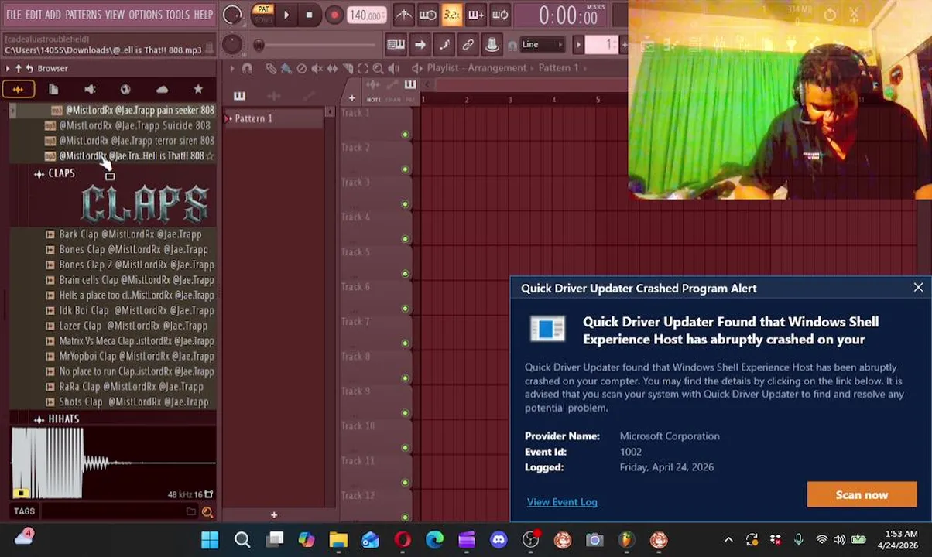The image size is (932, 557).
Task: Open the FILE menu
Action: (13, 15)
